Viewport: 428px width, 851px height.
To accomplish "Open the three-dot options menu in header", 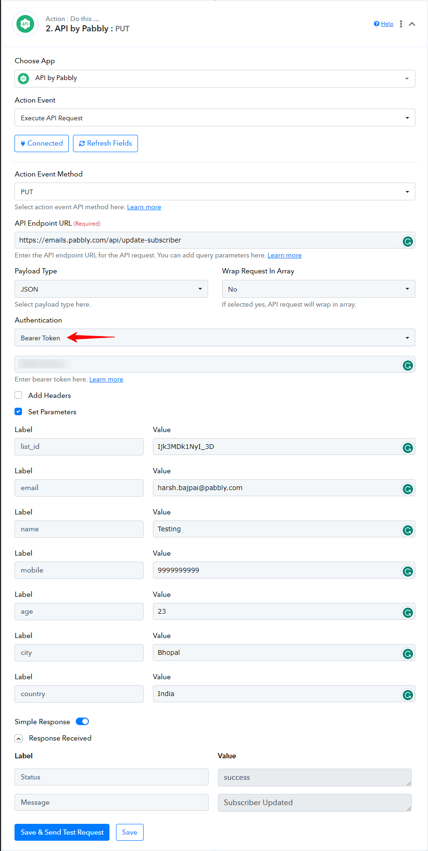I will [401, 24].
